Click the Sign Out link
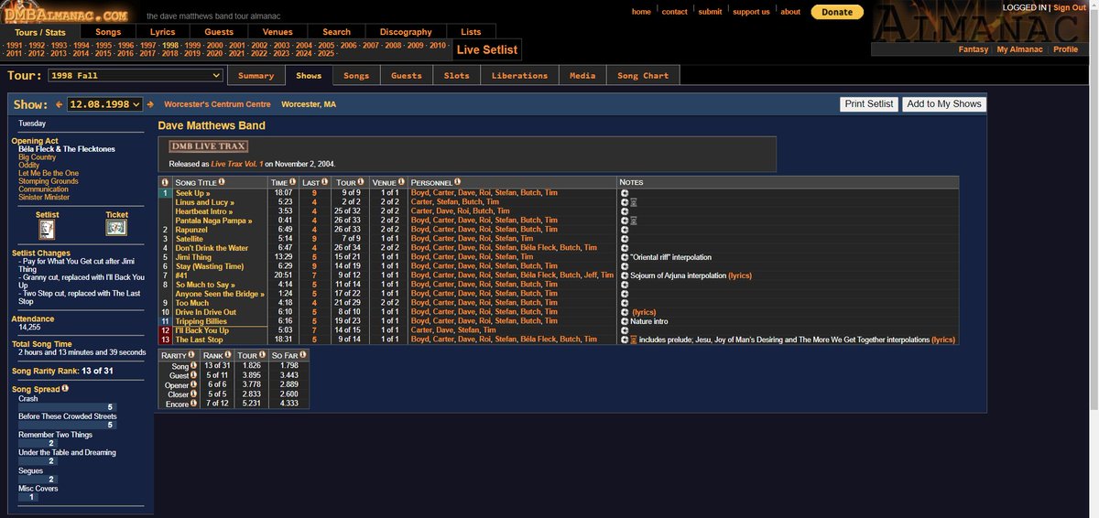The image size is (1099, 518). [1070, 7]
